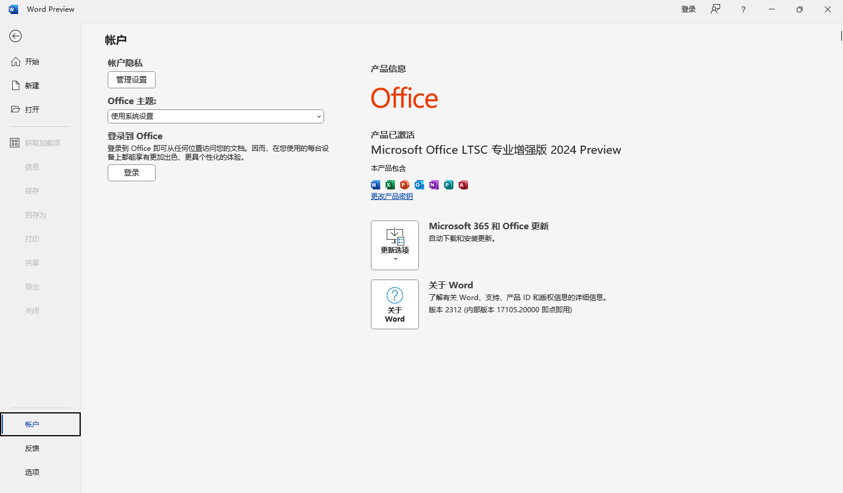843x493 pixels.
Task: Select 新建 in the sidebar
Action: [x=32, y=85]
